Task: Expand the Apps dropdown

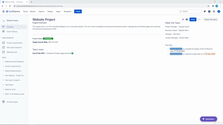Action: pos(59,11)
